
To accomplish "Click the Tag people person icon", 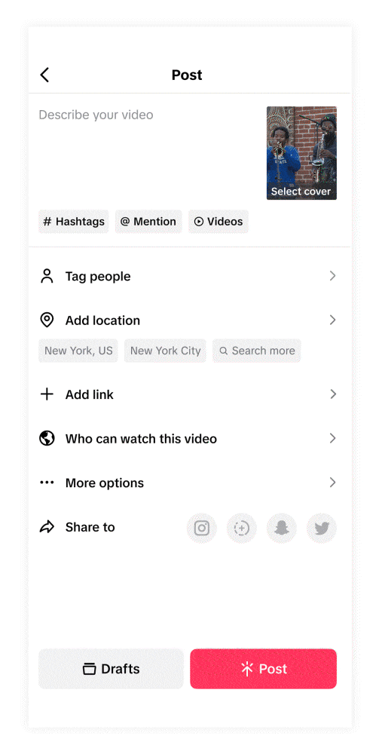I will click(x=47, y=276).
